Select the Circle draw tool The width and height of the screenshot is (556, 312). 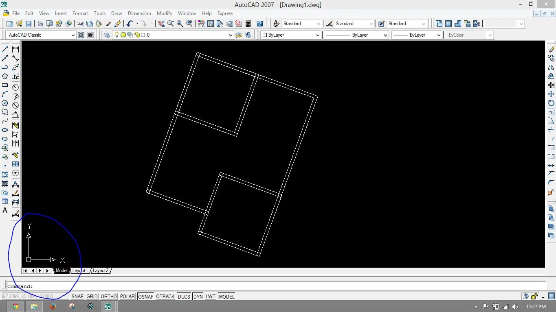(5, 103)
